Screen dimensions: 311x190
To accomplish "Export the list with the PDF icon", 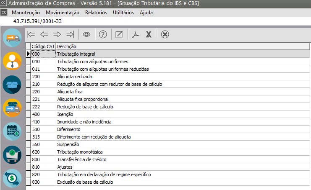I will pos(135,34).
